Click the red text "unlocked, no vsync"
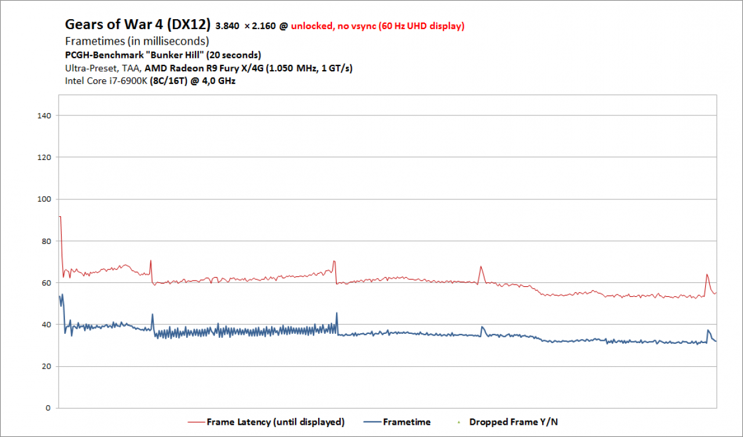The width and height of the screenshot is (743, 437). (333, 26)
